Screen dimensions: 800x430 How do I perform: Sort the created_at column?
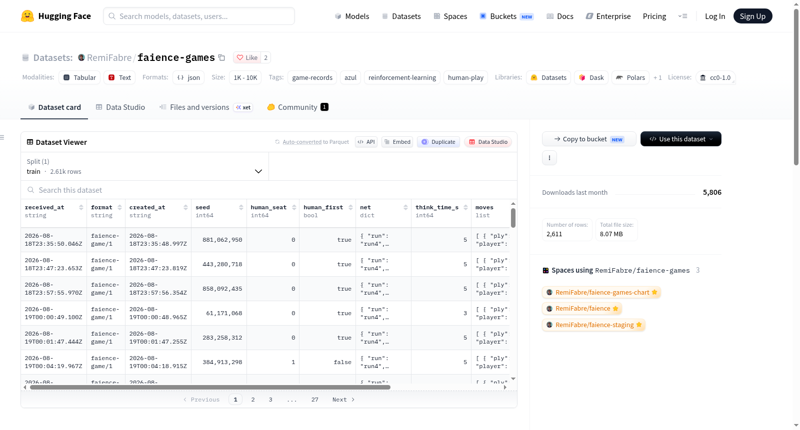coord(185,207)
